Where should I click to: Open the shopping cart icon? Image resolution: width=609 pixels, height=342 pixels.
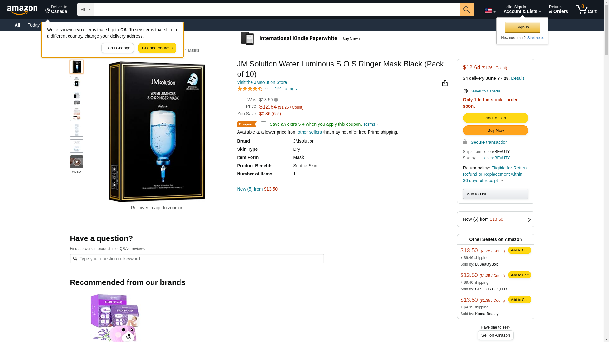[586, 9]
